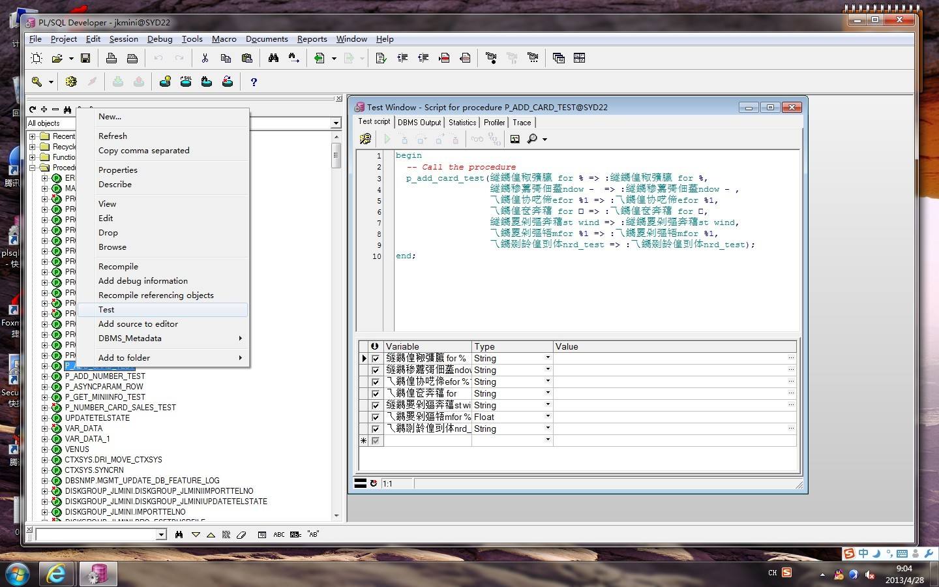This screenshot has width=939, height=587.
Task: Open DBMS_Metadata submenu in context menu
Action: (x=163, y=339)
